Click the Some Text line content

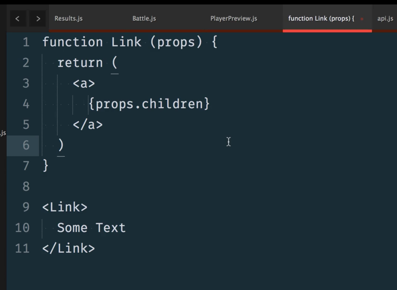91,228
